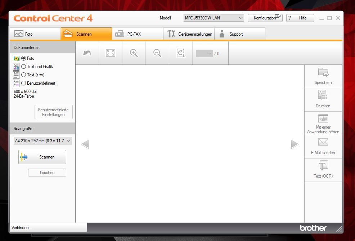Open Benutzerdefinierte Einstellungen button

tap(54, 112)
